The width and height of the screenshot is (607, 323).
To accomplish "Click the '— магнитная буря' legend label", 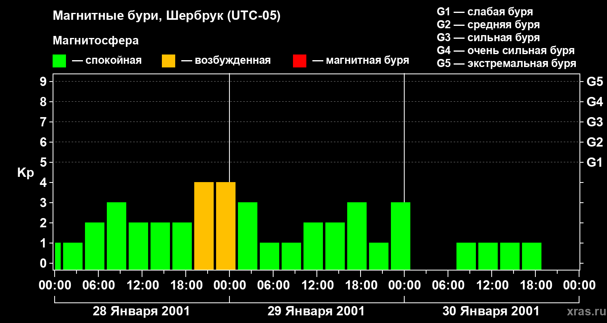I will (361, 61).
